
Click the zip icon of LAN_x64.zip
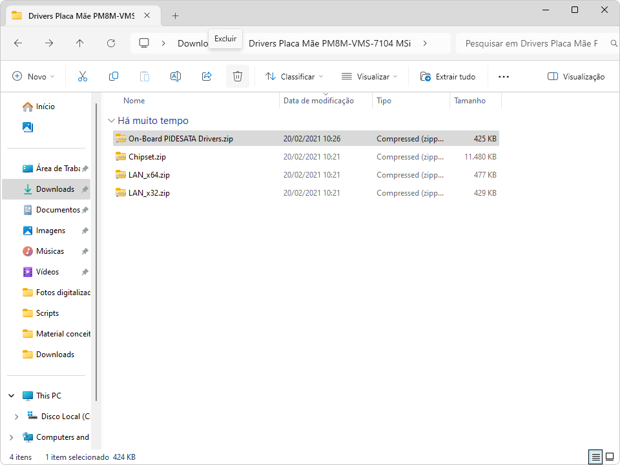pos(121,175)
